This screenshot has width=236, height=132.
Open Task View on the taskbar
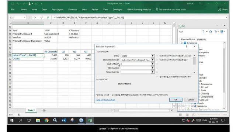[x=29, y=120]
